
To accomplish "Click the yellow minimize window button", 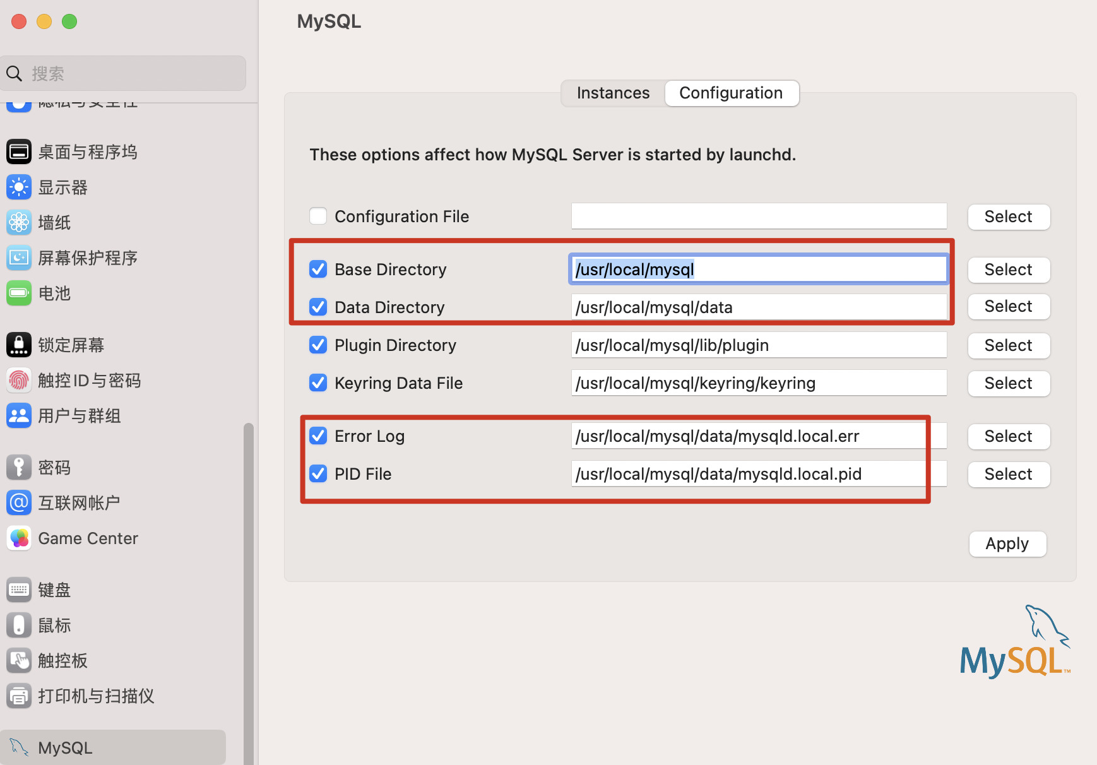I will (44, 21).
